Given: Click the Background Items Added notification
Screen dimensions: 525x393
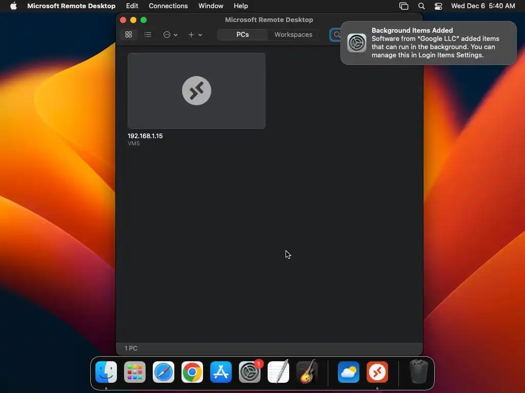Looking at the screenshot, I should pyautogui.click(x=429, y=43).
